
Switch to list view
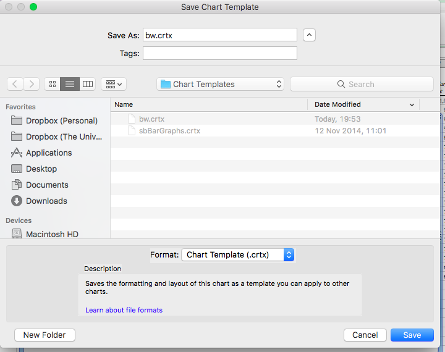(x=70, y=84)
